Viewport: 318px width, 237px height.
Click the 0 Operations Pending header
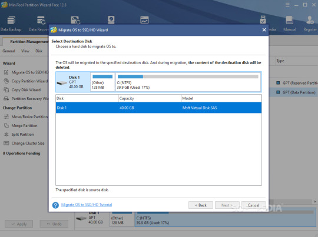[22, 153]
